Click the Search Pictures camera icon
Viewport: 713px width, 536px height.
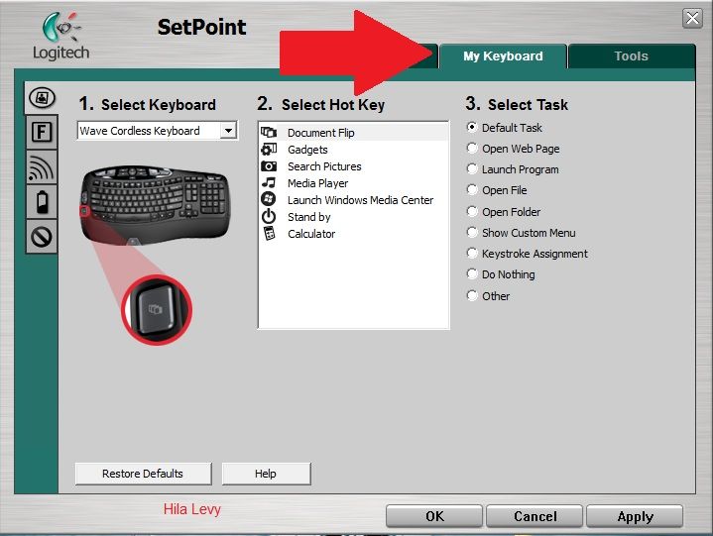[269, 166]
